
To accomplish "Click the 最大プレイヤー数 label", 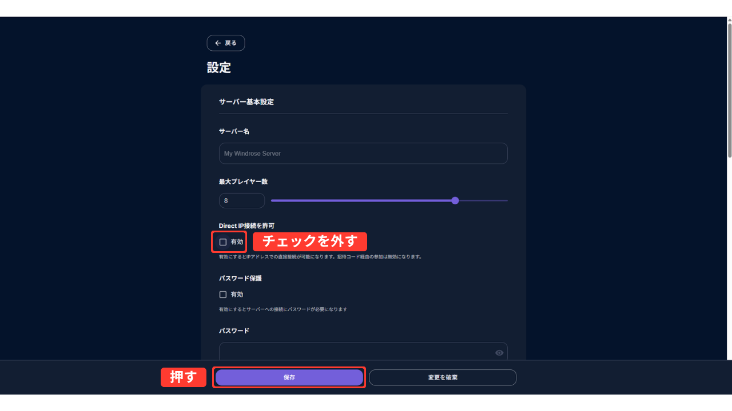I will pyautogui.click(x=244, y=182).
